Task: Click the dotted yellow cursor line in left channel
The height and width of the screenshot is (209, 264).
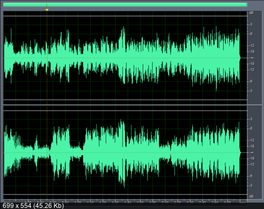Action: pos(47,58)
